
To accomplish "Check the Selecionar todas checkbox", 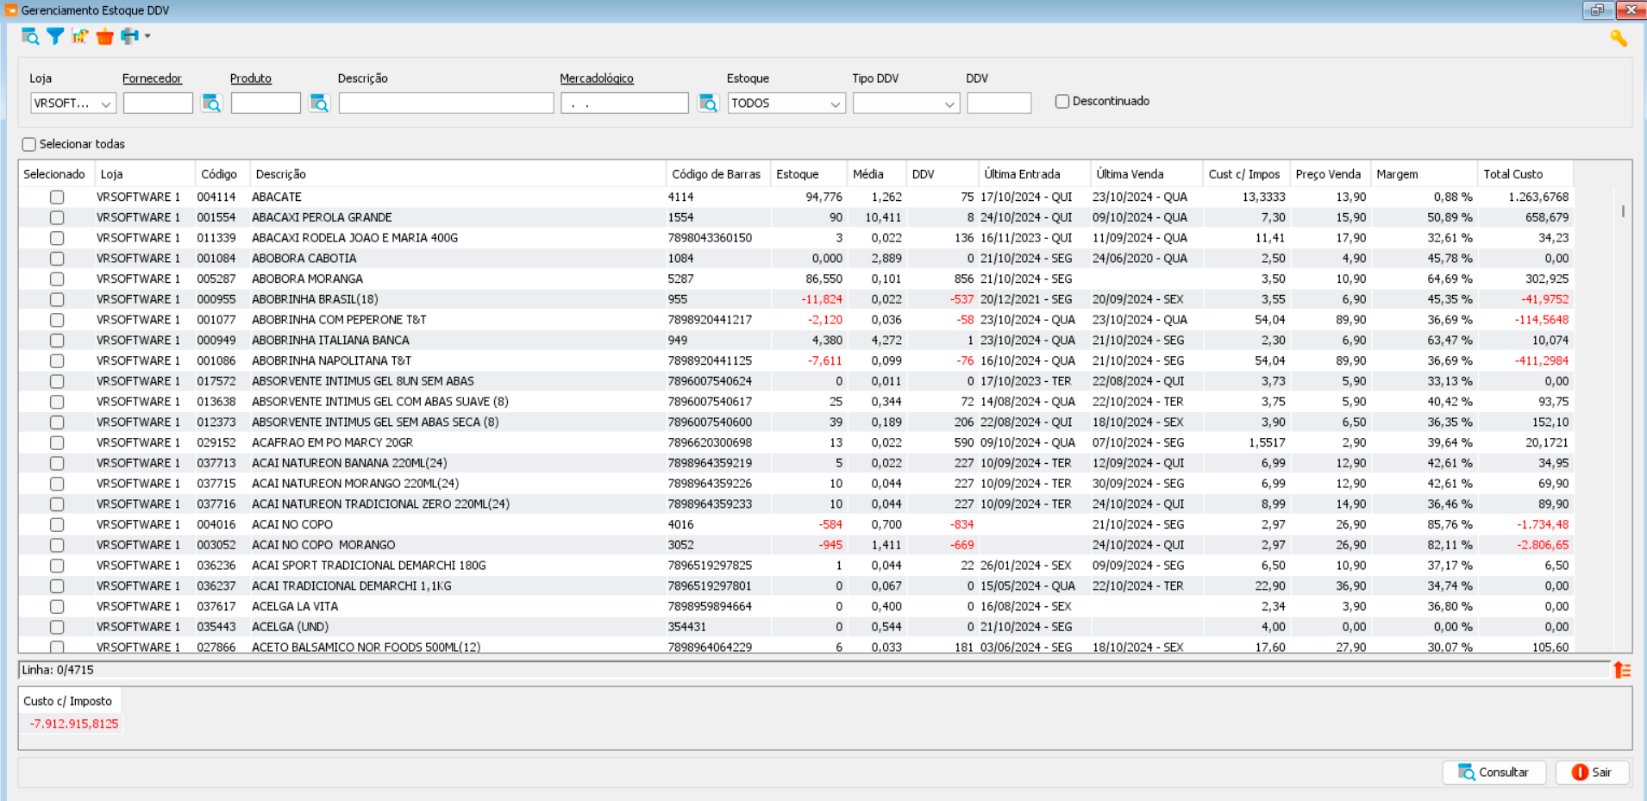I will tap(29, 145).
